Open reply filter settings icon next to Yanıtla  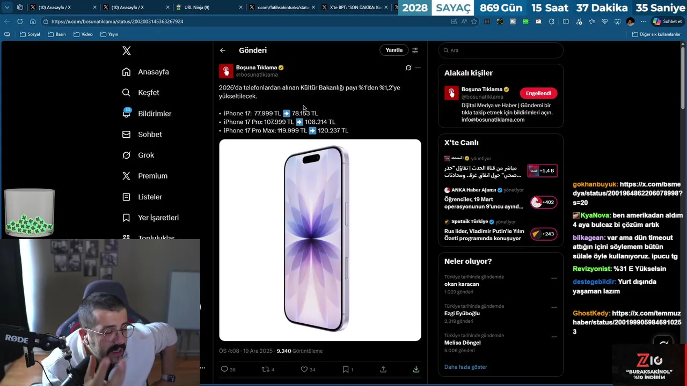pyautogui.click(x=415, y=50)
